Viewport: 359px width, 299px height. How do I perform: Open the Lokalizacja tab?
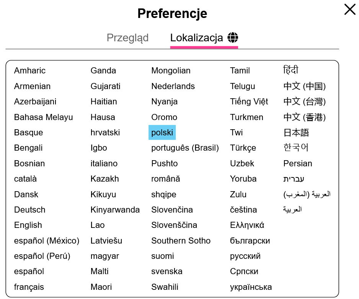(x=204, y=38)
